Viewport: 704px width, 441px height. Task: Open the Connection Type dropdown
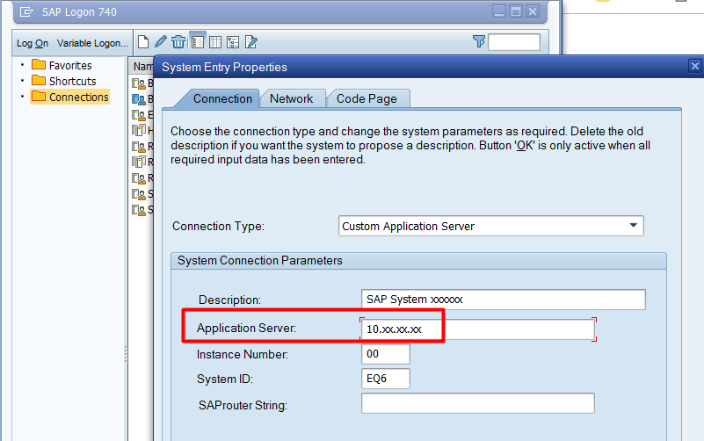coord(633,226)
